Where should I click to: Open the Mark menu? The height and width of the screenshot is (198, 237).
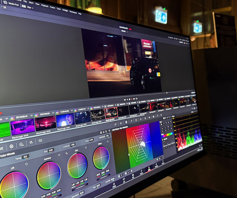coord(31,3)
